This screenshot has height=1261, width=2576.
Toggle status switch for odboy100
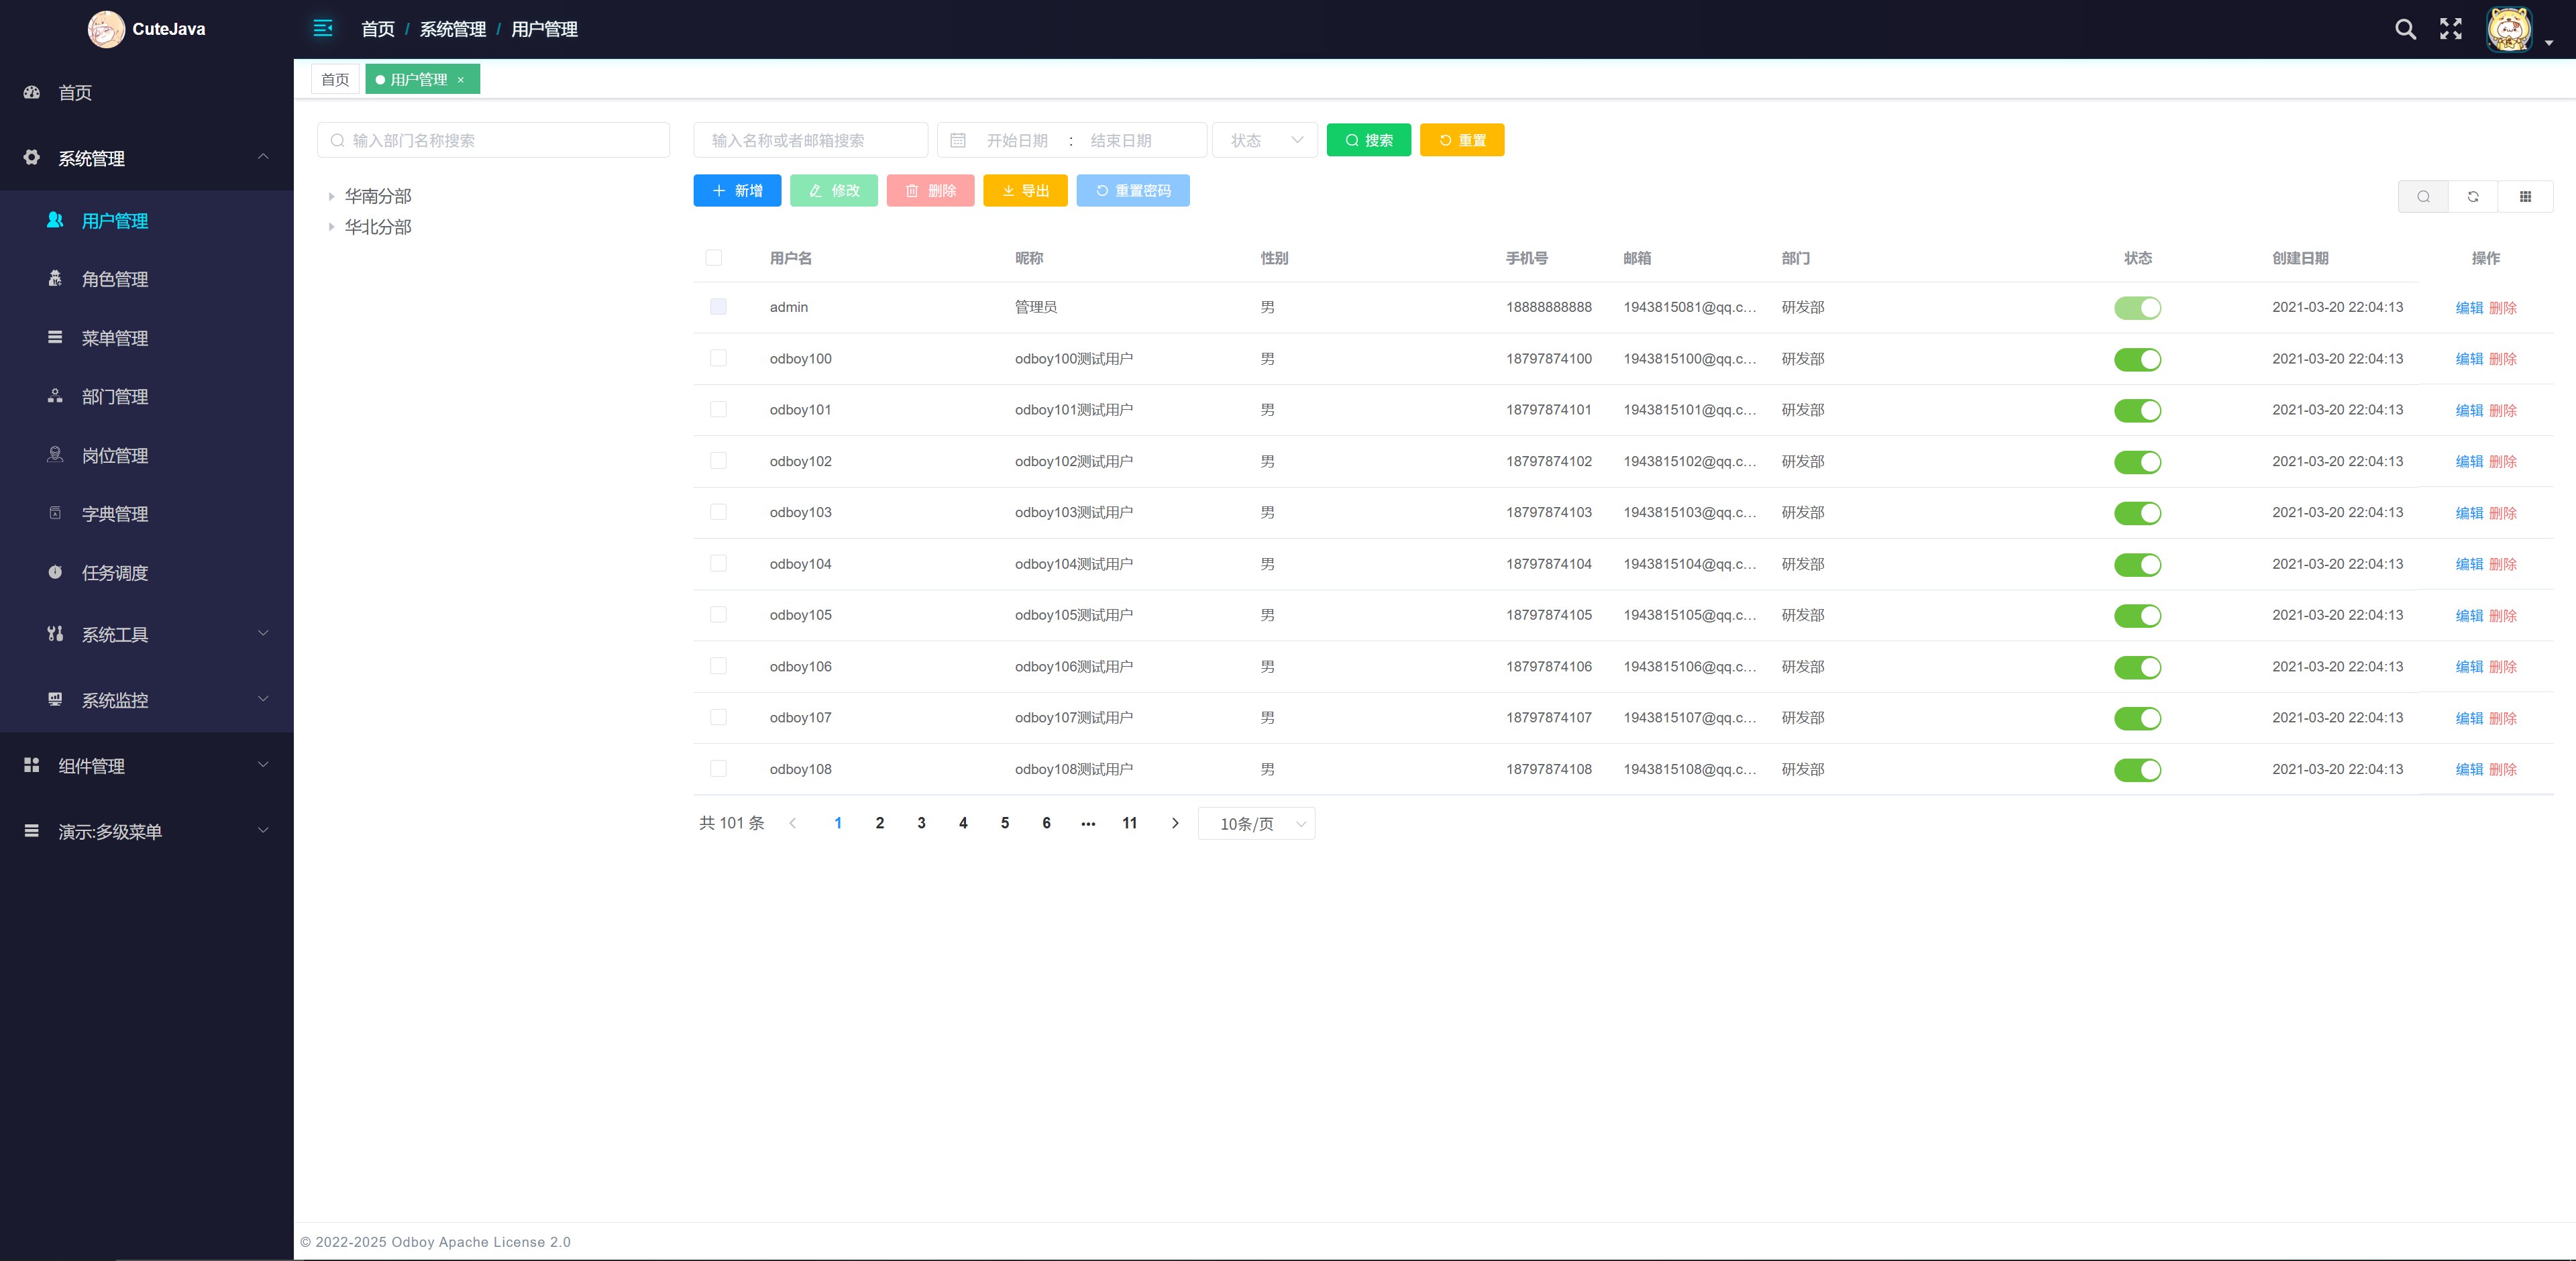coord(2137,359)
